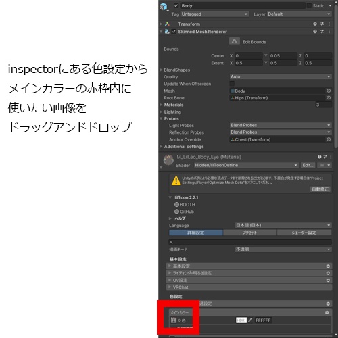Open the Static flags dropdown arrow

point(330,5)
